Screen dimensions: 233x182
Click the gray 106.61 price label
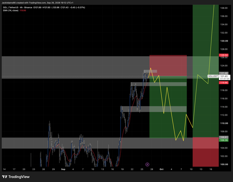tap(224, 137)
